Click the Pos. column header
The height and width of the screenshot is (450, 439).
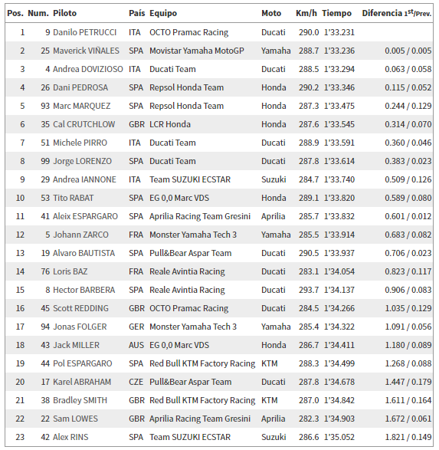tap(15, 13)
